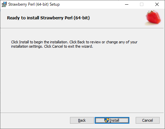The width and height of the screenshot is (165, 129).
Task: Click the UAC shield icon on the Install button
Action: (107, 120)
